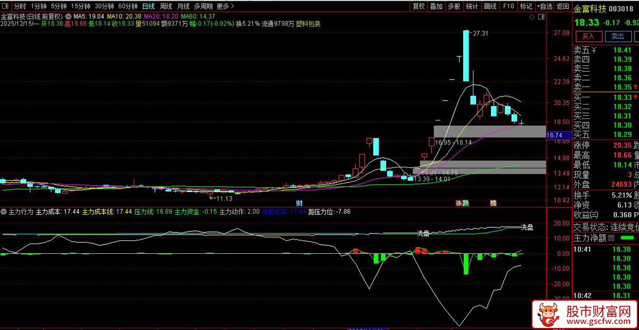This screenshot has width=639, height=330.
Task: Switch to the 60分钟 period
Action: [x=128, y=6]
